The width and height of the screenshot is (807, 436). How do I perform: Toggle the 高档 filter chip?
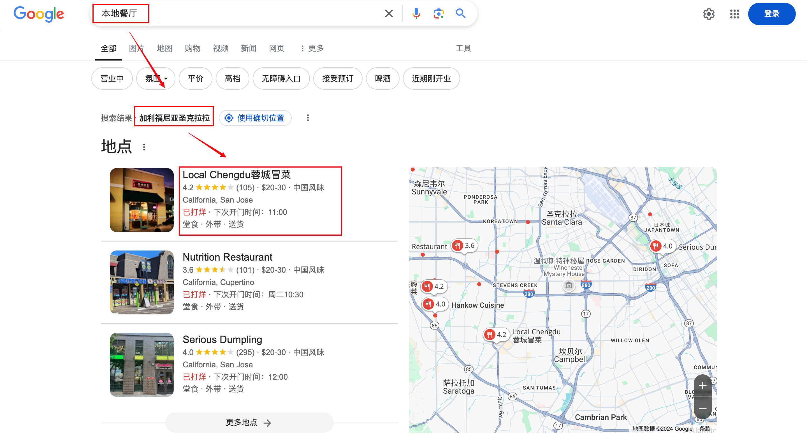pyautogui.click(x=233, y=78)
